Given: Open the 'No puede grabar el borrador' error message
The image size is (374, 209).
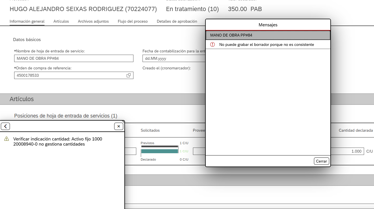Looking at the screenshot, I should click(x=266, y=44).
